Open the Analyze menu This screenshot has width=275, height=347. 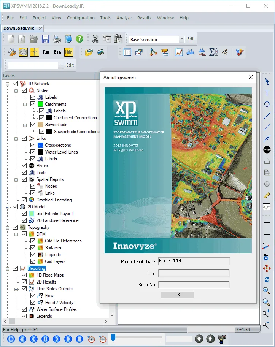click(x=124, y=18)
